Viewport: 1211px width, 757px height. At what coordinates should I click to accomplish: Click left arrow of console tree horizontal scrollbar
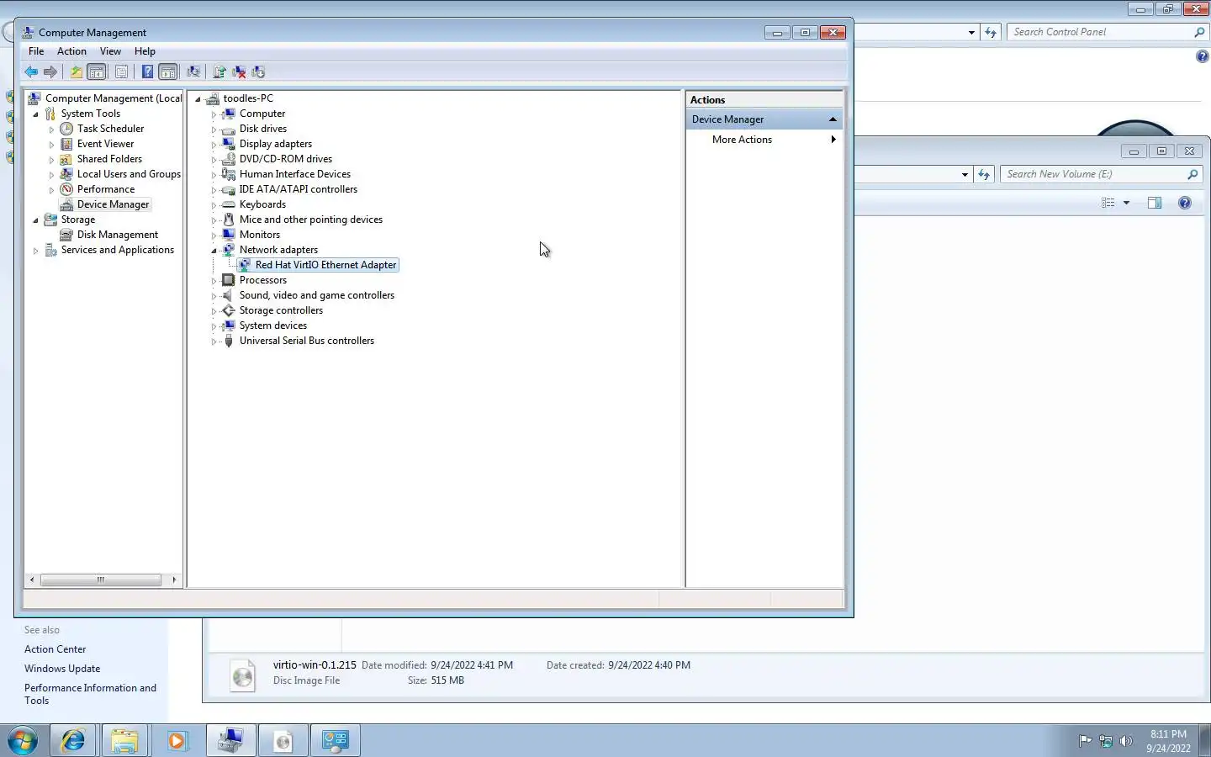32,580
